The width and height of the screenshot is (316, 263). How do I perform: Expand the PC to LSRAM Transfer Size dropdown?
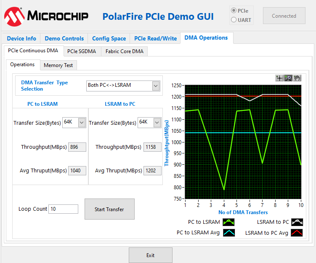point(82,123)
